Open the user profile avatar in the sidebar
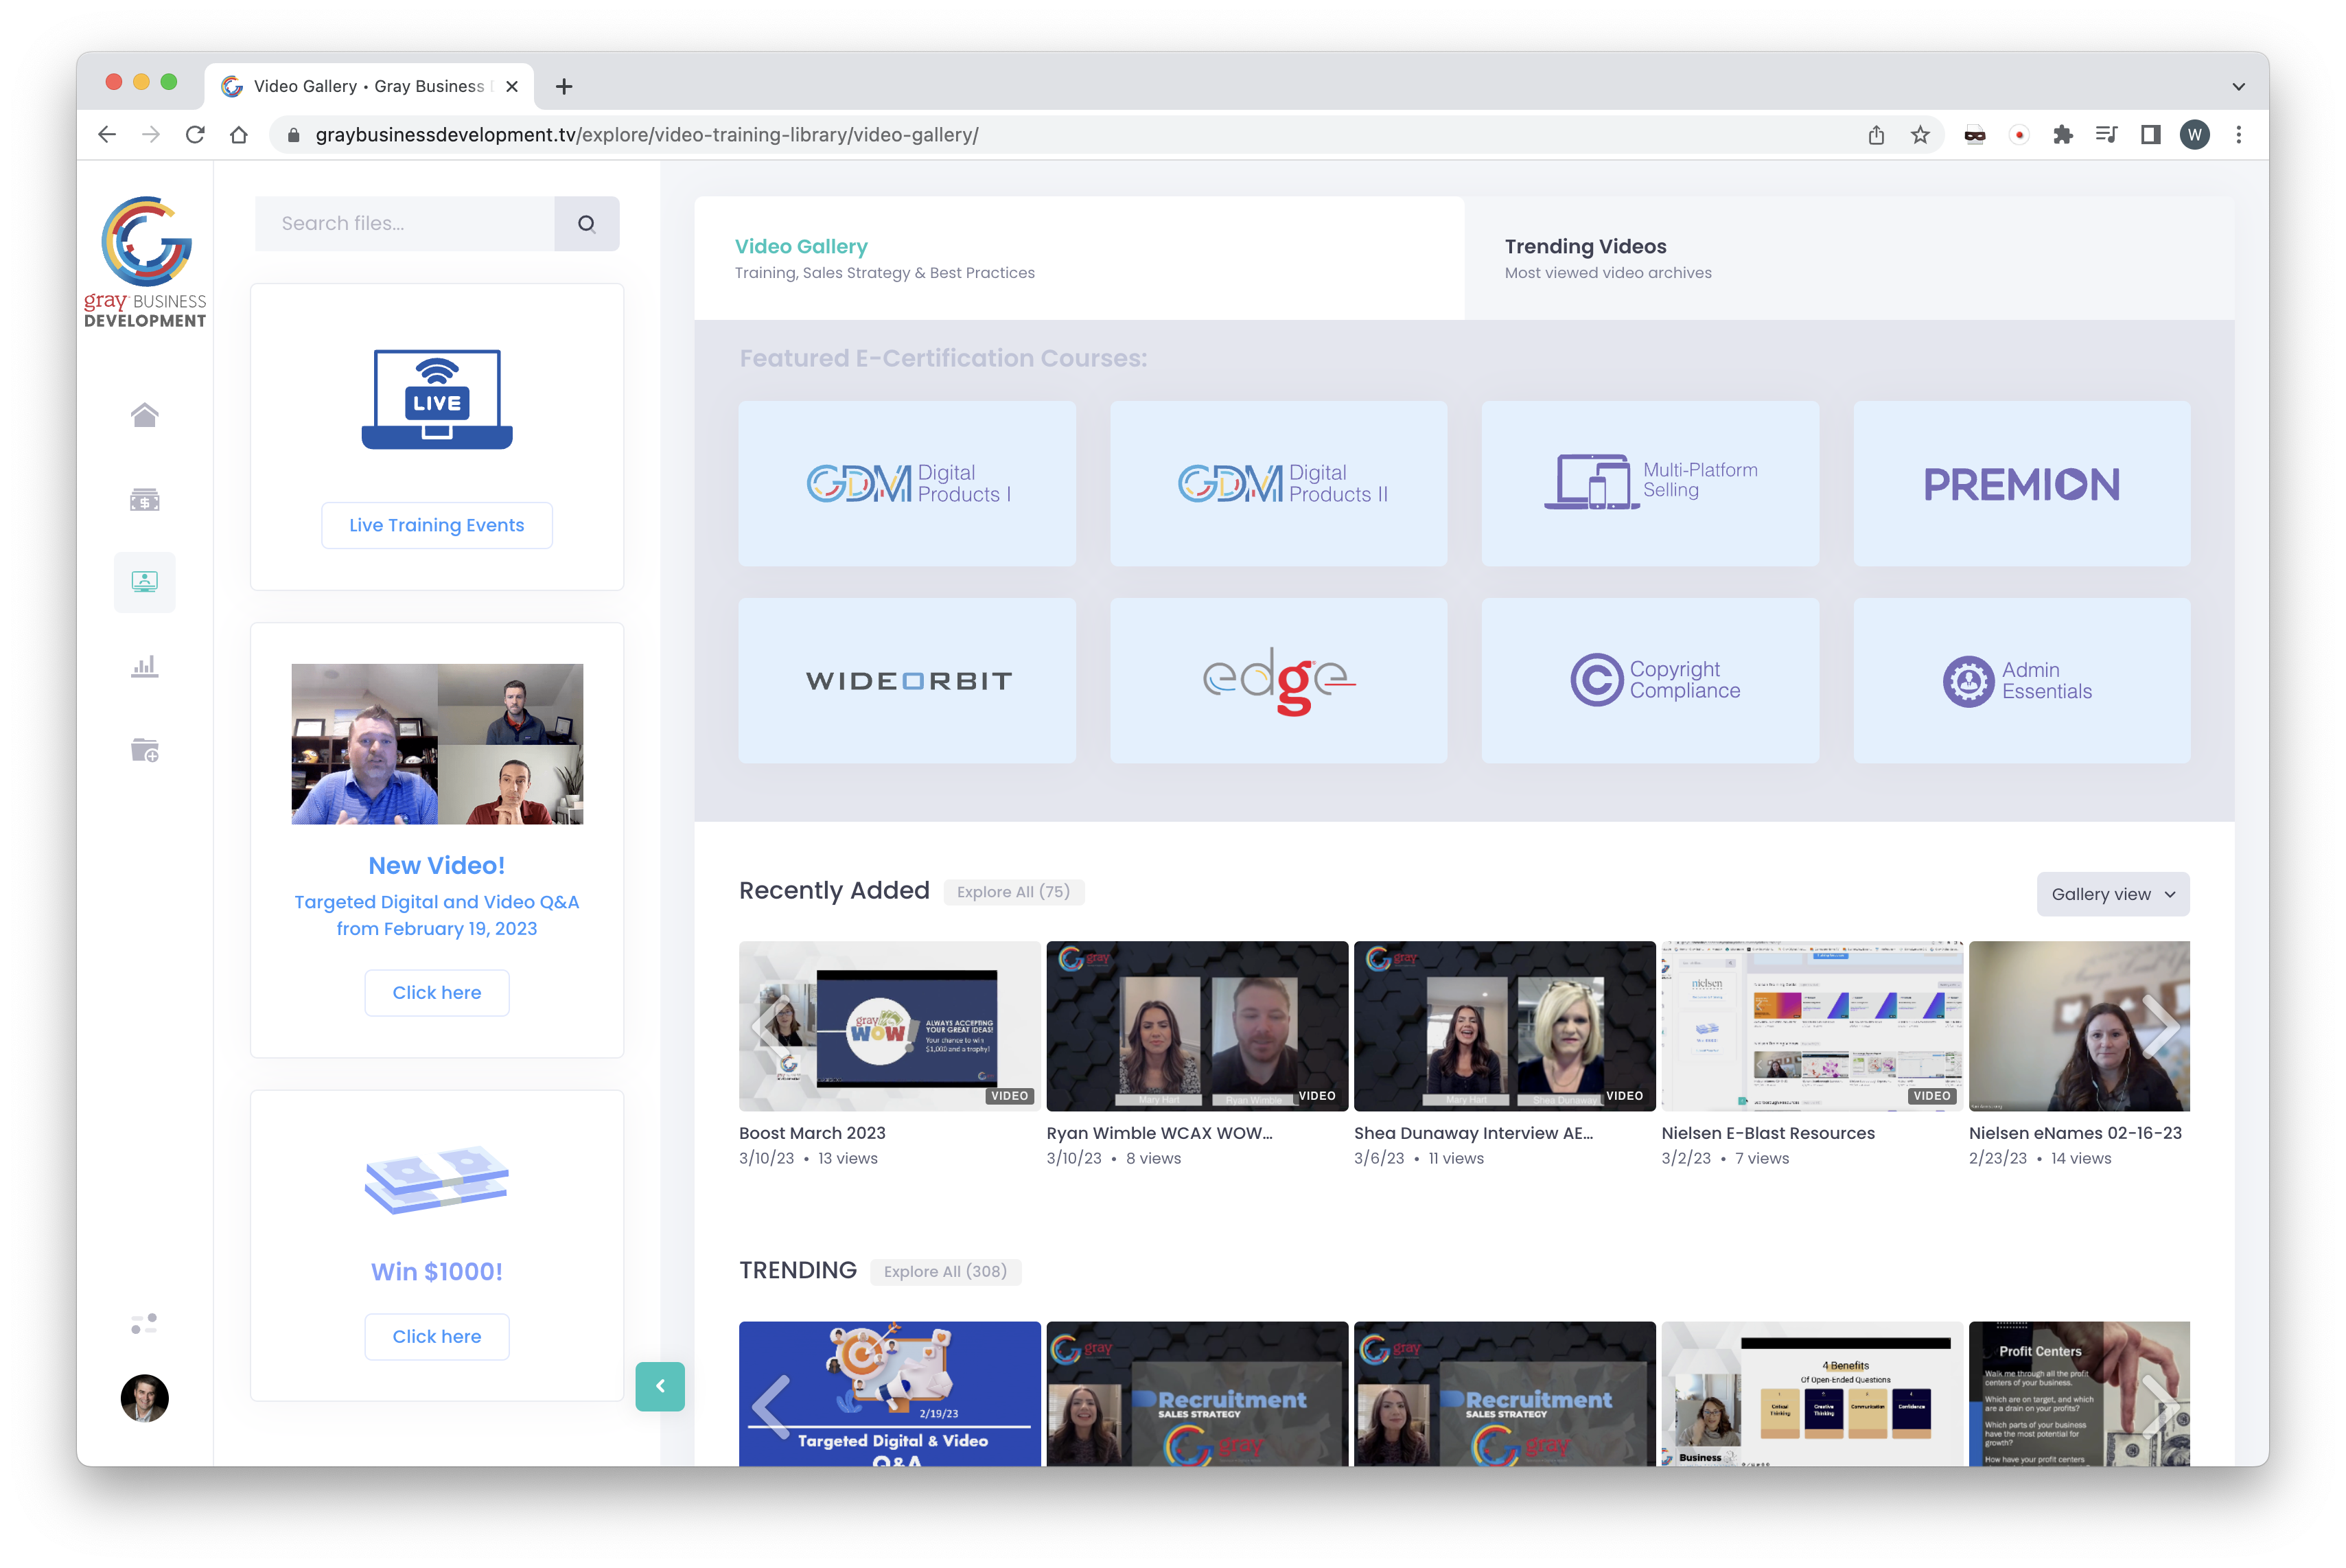This screenshot has width=2346, height=1568. (x=144, y=1398)
